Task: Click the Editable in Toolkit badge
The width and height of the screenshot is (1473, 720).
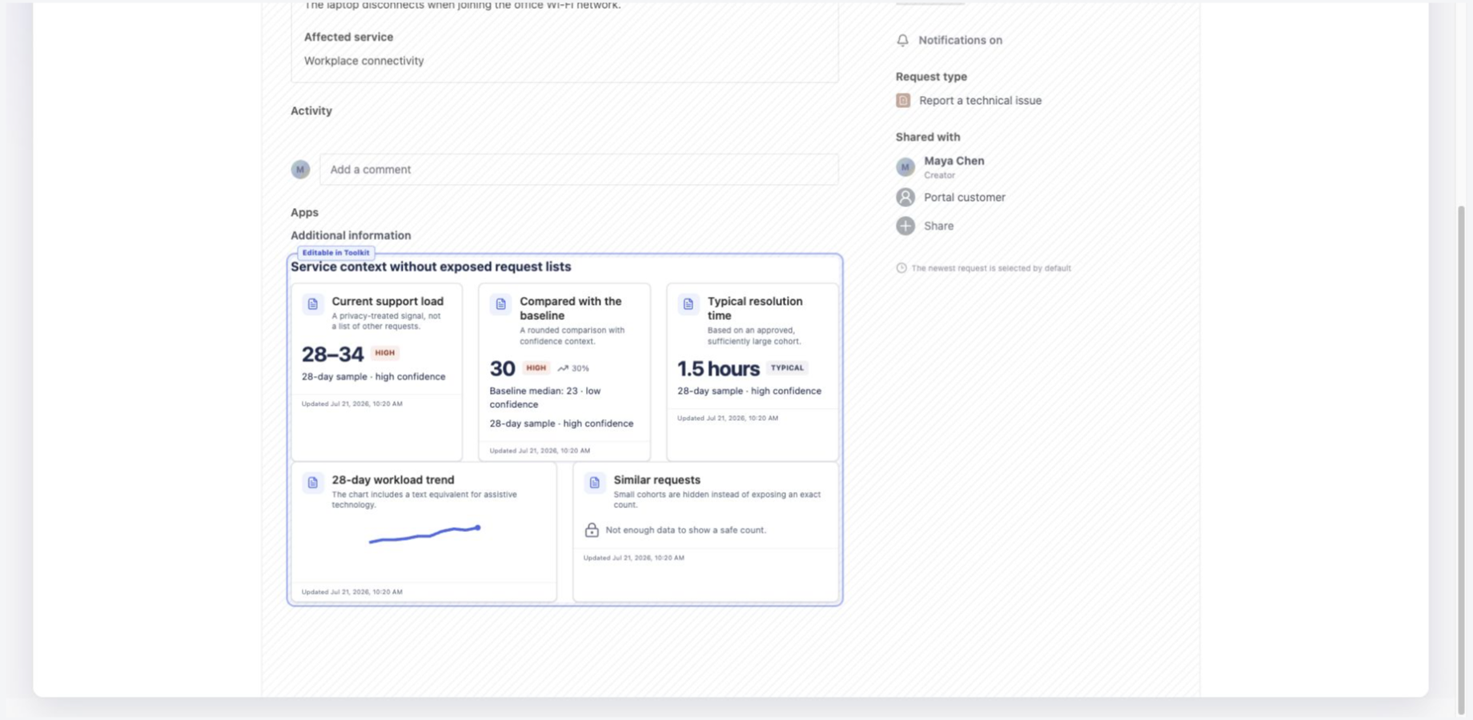Action: click(x=336, y=253)
